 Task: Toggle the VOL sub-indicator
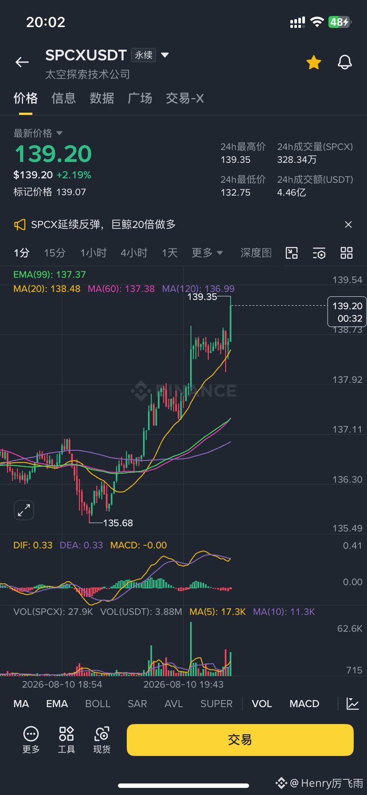point(262,704)
